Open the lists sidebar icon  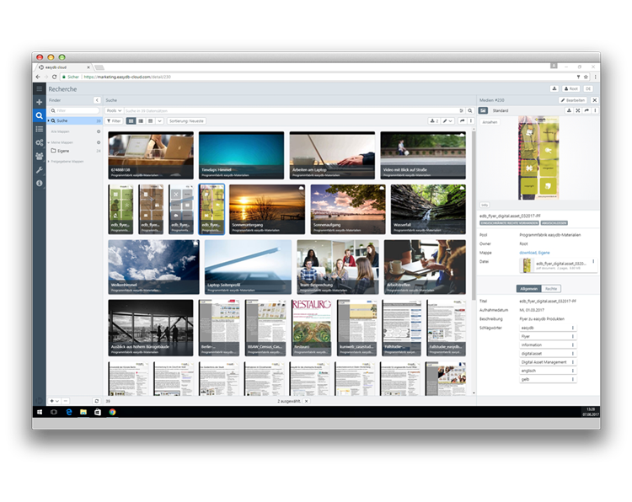[39, 129]
